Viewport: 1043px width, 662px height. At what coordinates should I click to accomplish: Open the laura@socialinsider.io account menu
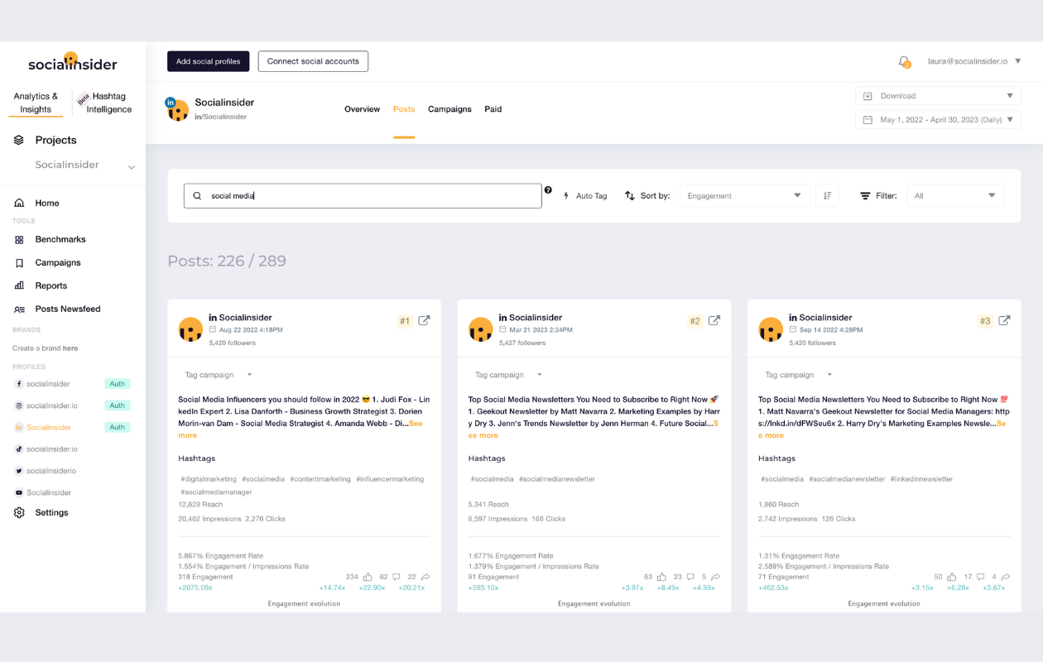(974, 61)
